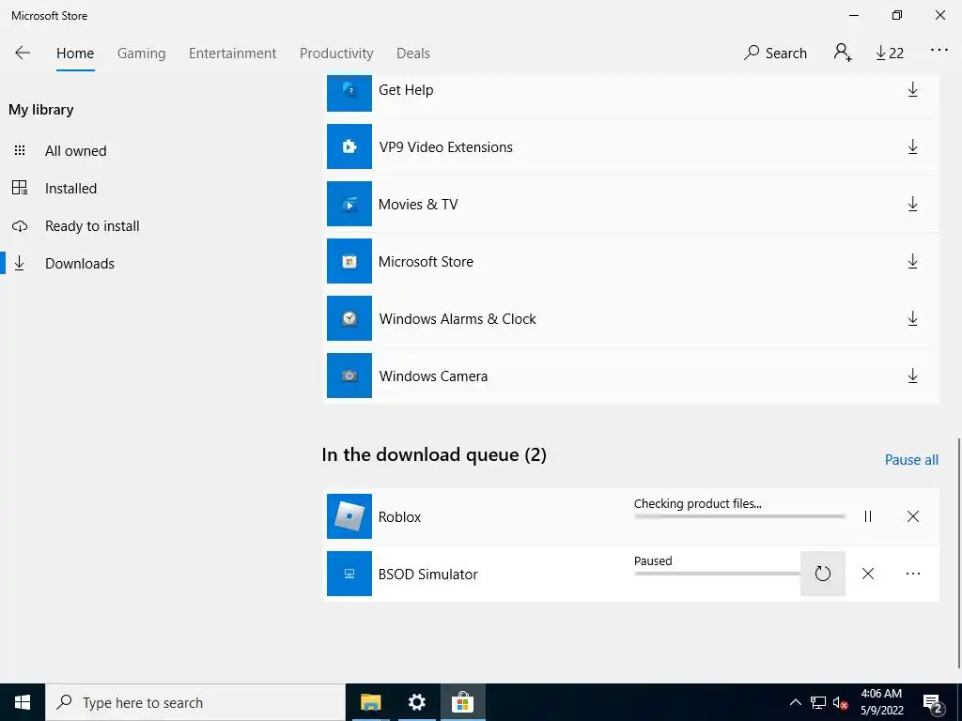
Task: Download update for Movies & TV
Action: click(912, 204)
